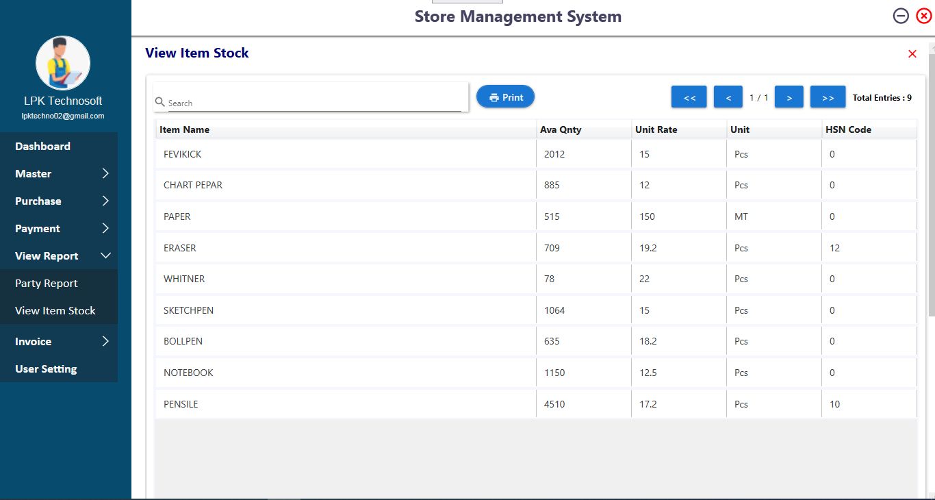This screenshot has height=500, width=935.
Task: Open User Setting in the sidebar
Action: pyautogui.click(x=46, y=369)
